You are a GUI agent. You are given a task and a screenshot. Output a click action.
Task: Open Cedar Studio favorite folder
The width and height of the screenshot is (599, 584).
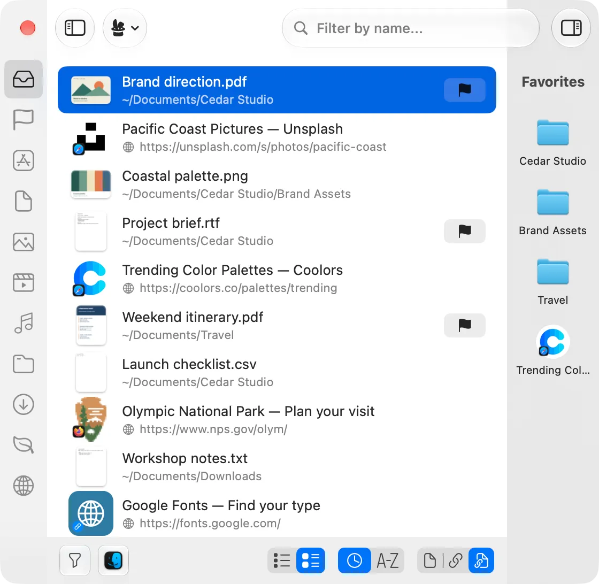tap(552, 143)
